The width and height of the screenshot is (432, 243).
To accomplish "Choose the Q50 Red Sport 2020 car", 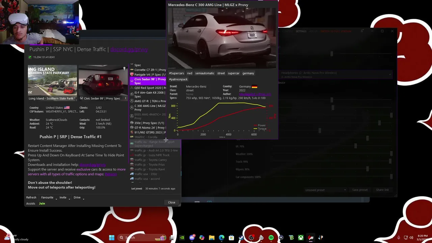I will coord(148,88).
